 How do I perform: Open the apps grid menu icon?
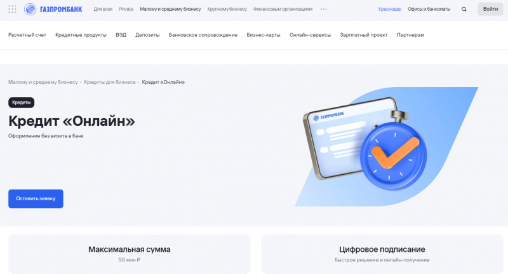(12, 9)
